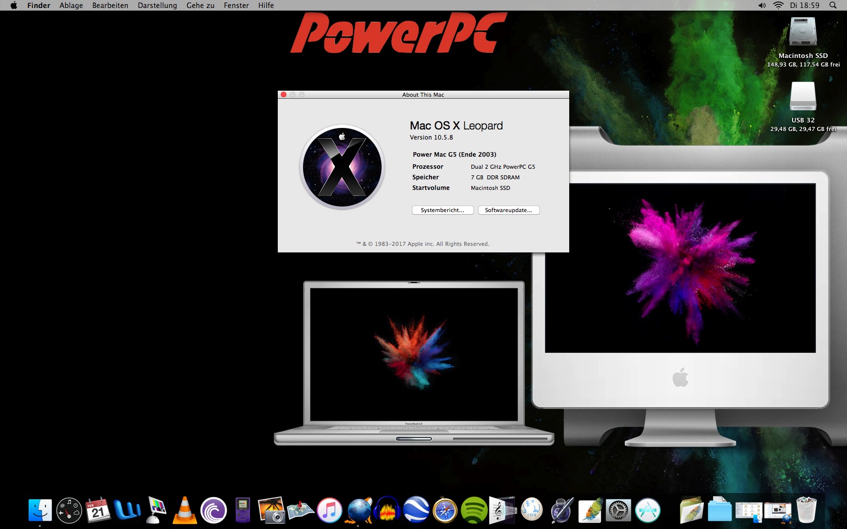Open the inkwell and pen app
The width and height of the screenshot is (847, 529).
pyautogui.click(x=561, y=510)
